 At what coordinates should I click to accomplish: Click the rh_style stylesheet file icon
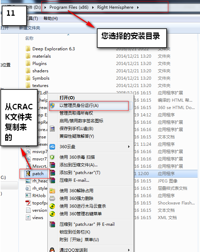point(28,188)
